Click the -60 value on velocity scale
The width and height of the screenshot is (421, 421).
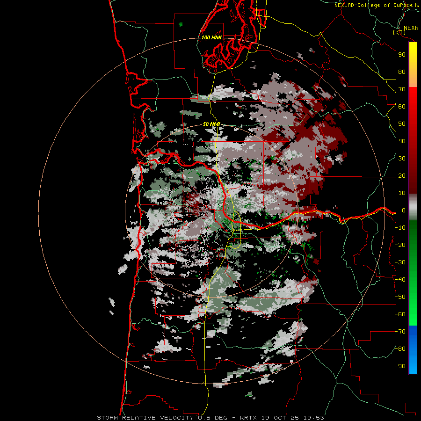point(400,314)
